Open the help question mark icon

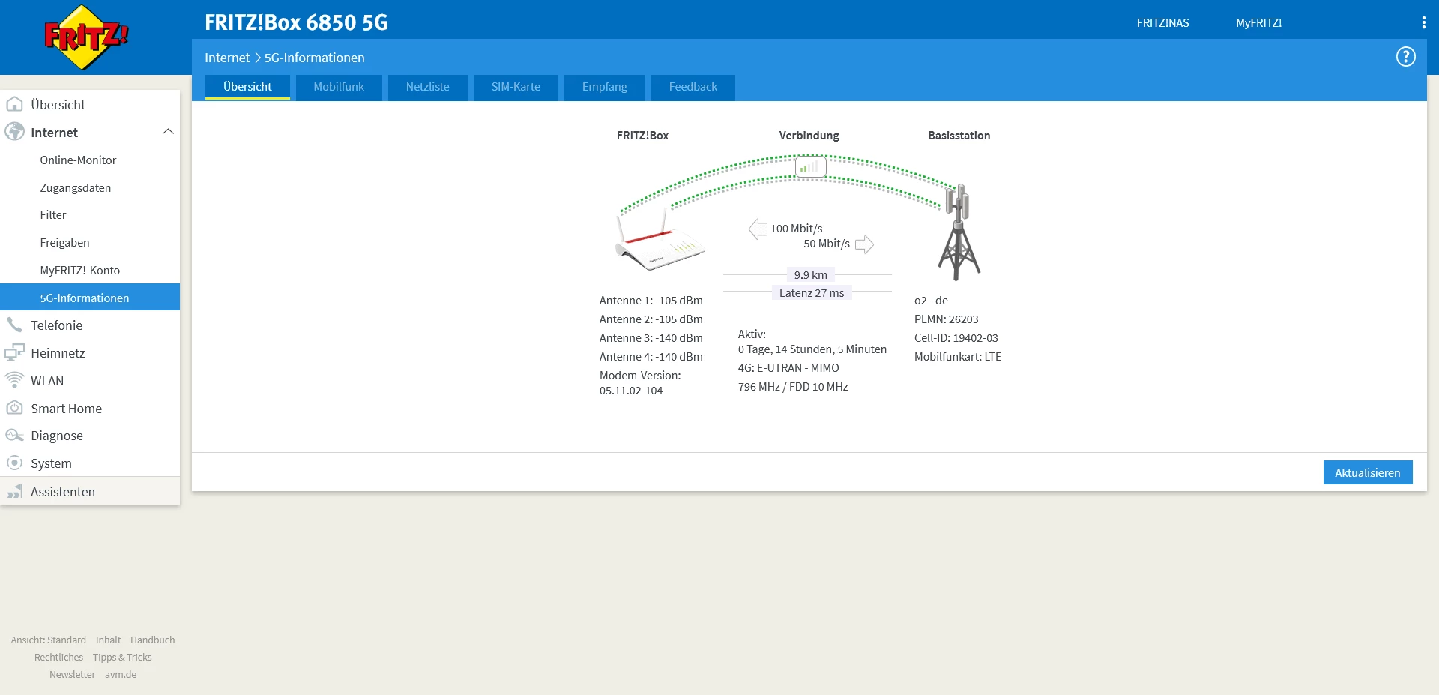point(1405,57)
